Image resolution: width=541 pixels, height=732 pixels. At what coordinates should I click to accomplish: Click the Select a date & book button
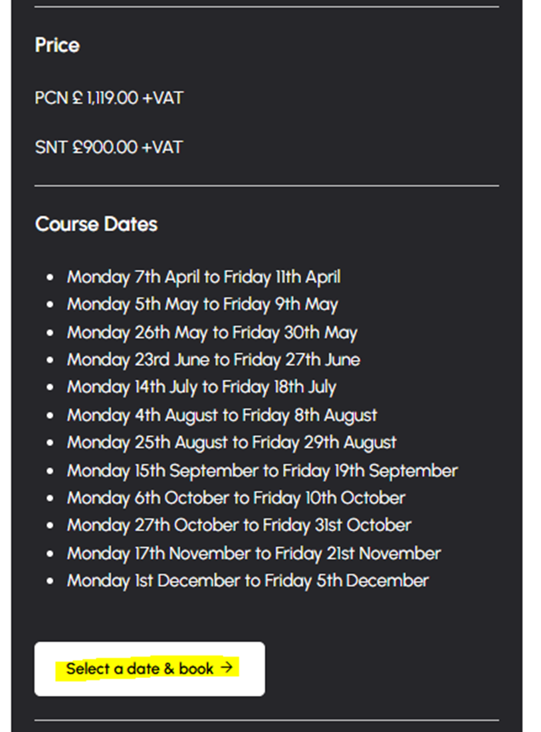(150, 669)
